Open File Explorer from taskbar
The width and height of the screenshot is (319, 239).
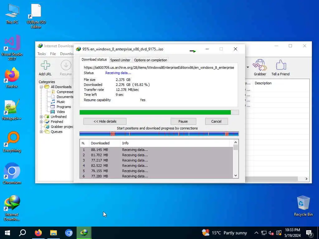(54, 233)
